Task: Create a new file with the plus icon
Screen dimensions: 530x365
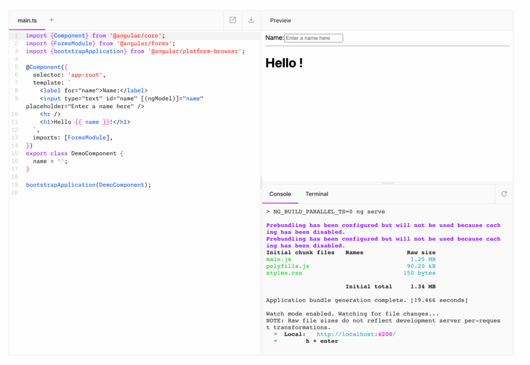Action: (51, 20)
